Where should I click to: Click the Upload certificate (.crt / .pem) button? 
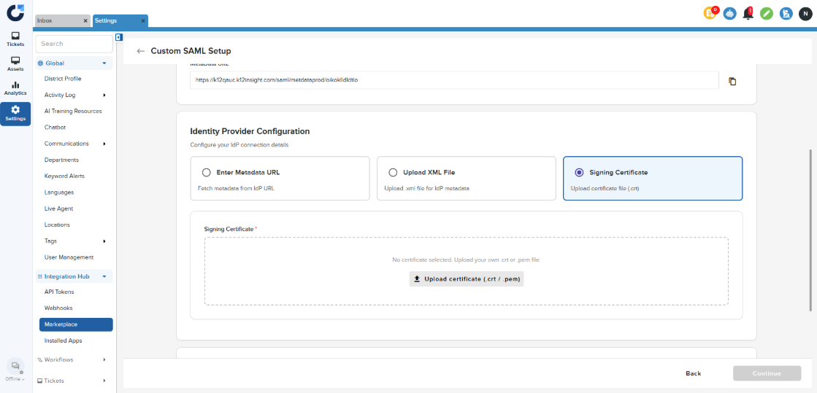pyautogui.click(x=467, y=279)
